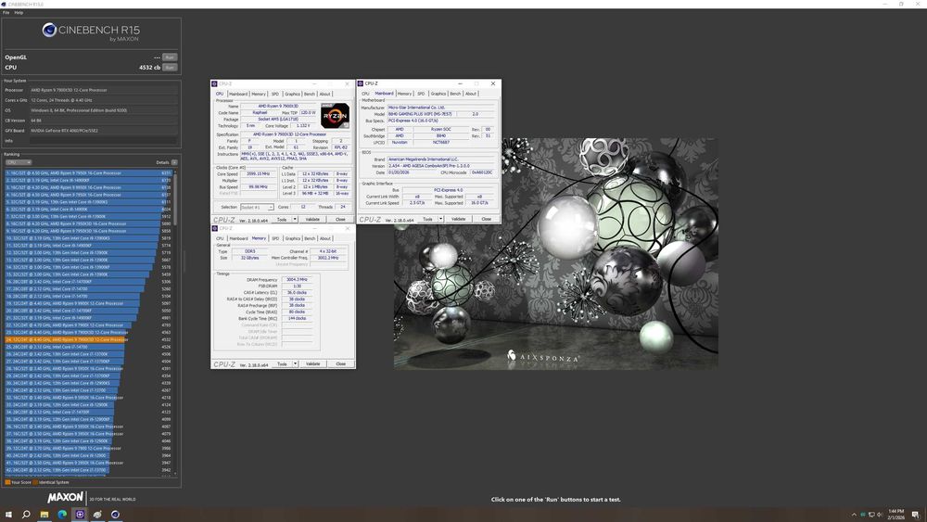This screenshot has width=927, height=522.
Task: Click the Cinebench R15 sphere logo
Action: pos(49,30)
